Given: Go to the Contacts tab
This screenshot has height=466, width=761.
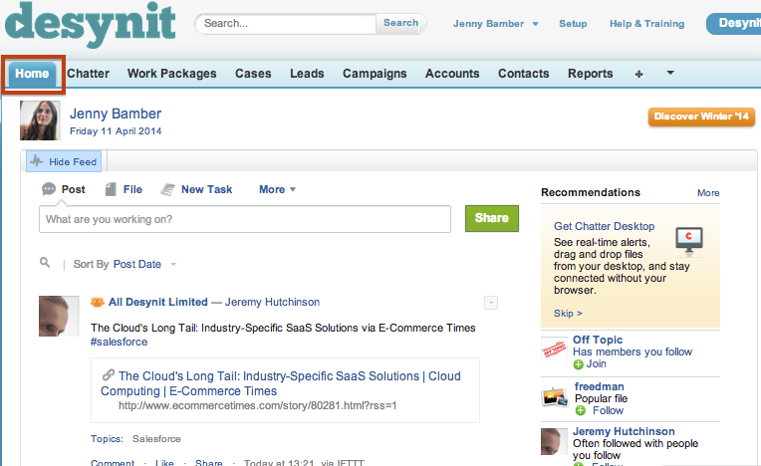Looking at the screenshot, I should [x=523, y=74].
